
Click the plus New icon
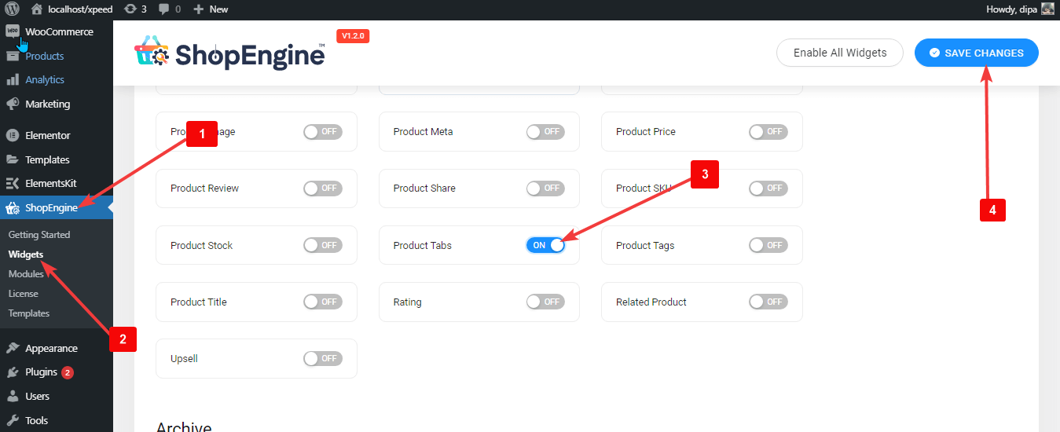tap(199, 9)
